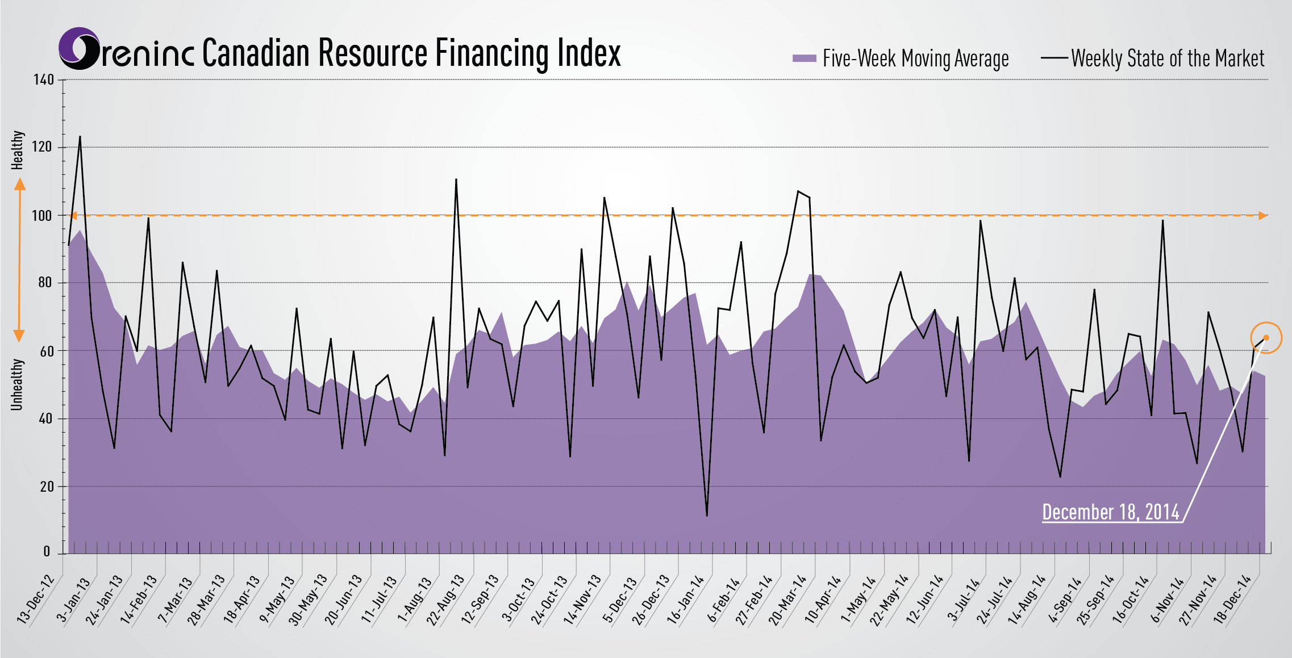The image size is (1292, 658).
Task: Click the x-axis date 12-Sep-13
Action: coord(480,600)
